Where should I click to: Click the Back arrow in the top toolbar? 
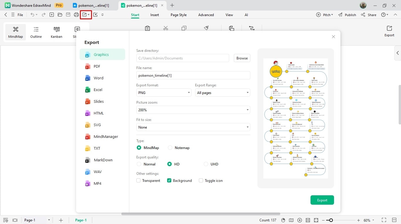6,15
